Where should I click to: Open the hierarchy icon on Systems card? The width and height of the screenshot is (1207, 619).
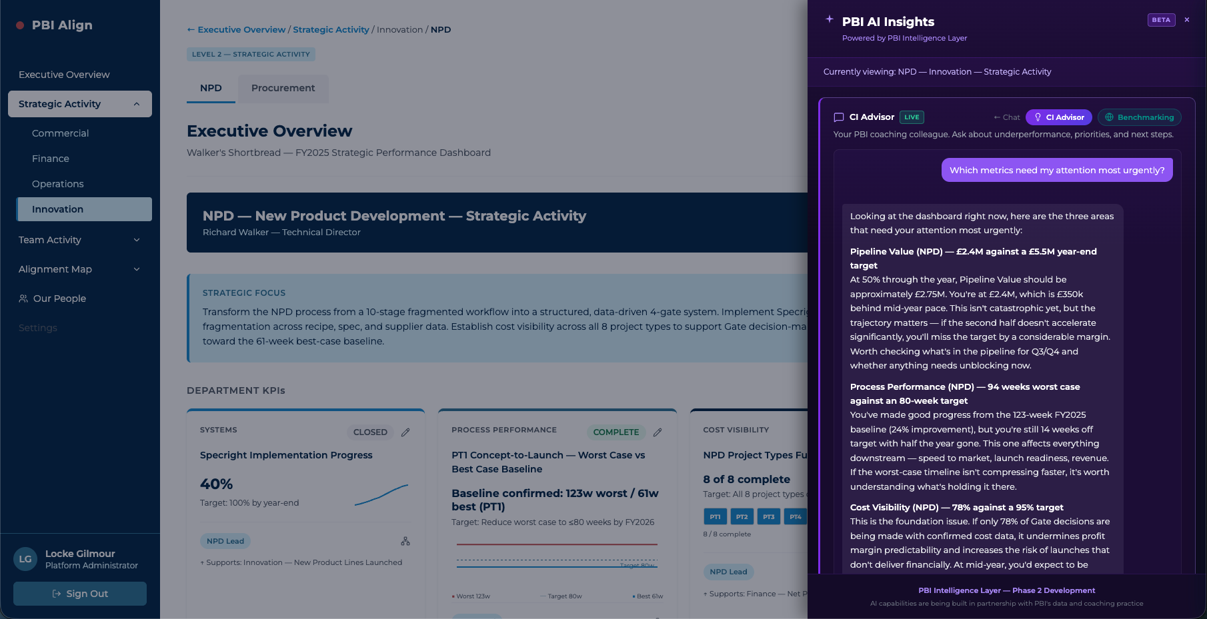click(x=405, y=541)
